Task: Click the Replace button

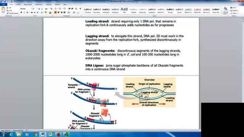Action: point(234,10)
